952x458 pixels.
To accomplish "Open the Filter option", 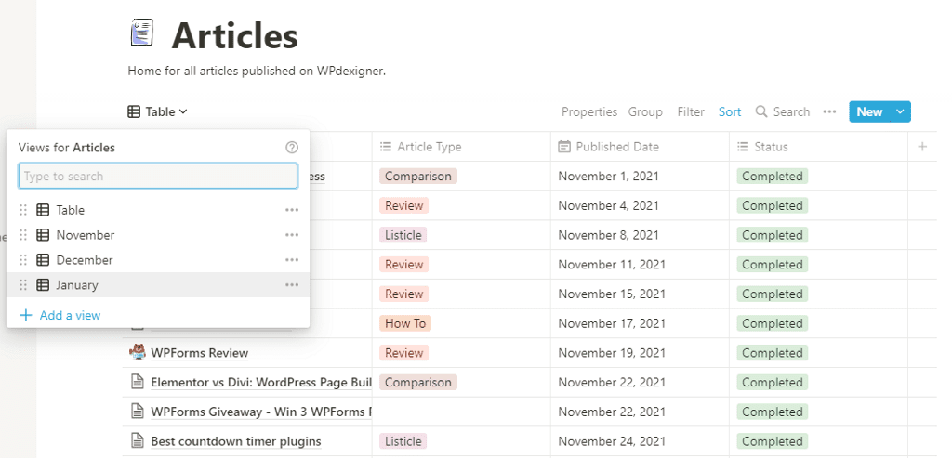I will point(691,111).
